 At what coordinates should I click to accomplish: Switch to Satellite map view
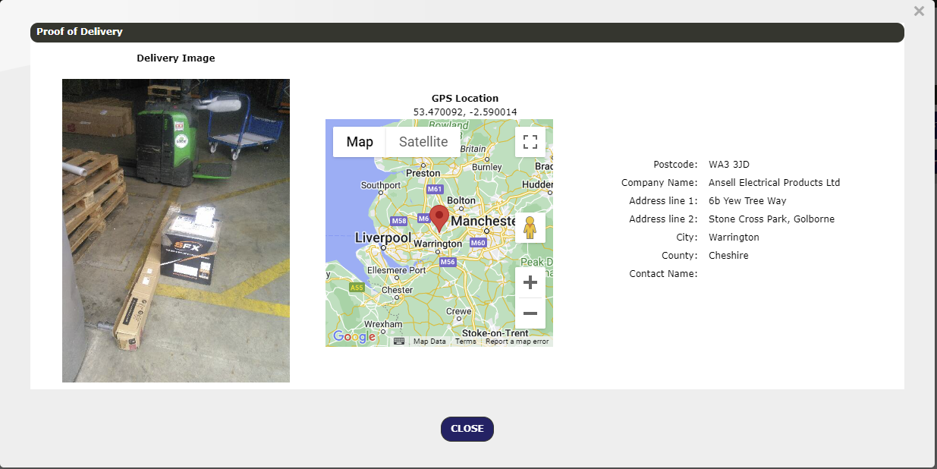point(423,142)
